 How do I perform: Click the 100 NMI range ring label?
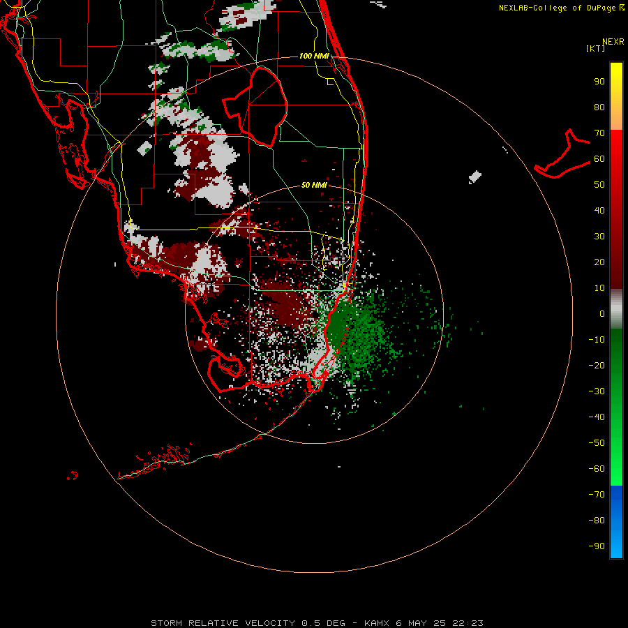[x=314, y=56]
